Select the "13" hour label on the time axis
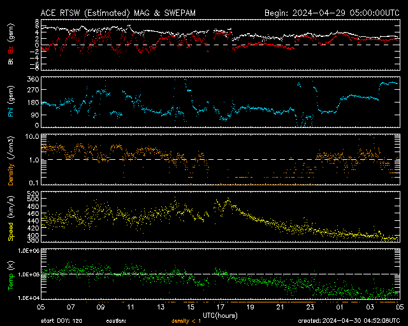 [161, 308]
